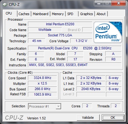
Task: Click the Name field showing Intel Pentium E5200
Action: [x=60, y=24]
